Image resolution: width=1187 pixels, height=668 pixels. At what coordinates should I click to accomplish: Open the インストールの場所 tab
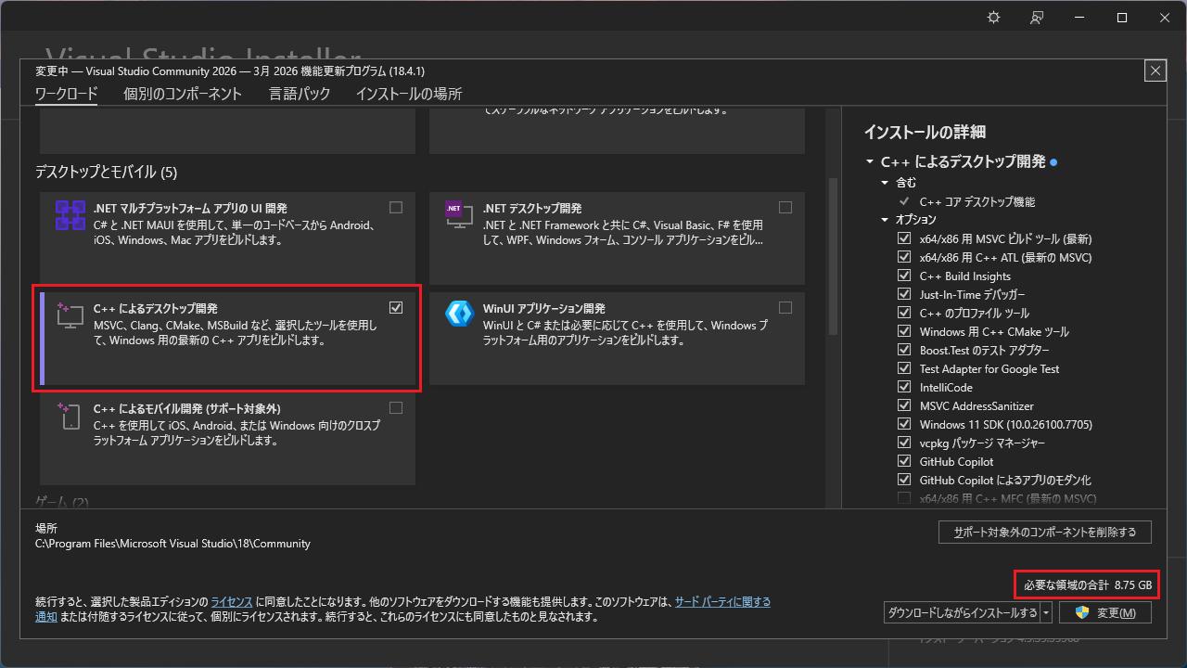(x=409, y=94)
